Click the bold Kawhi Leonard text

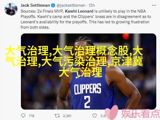(79, 11)
